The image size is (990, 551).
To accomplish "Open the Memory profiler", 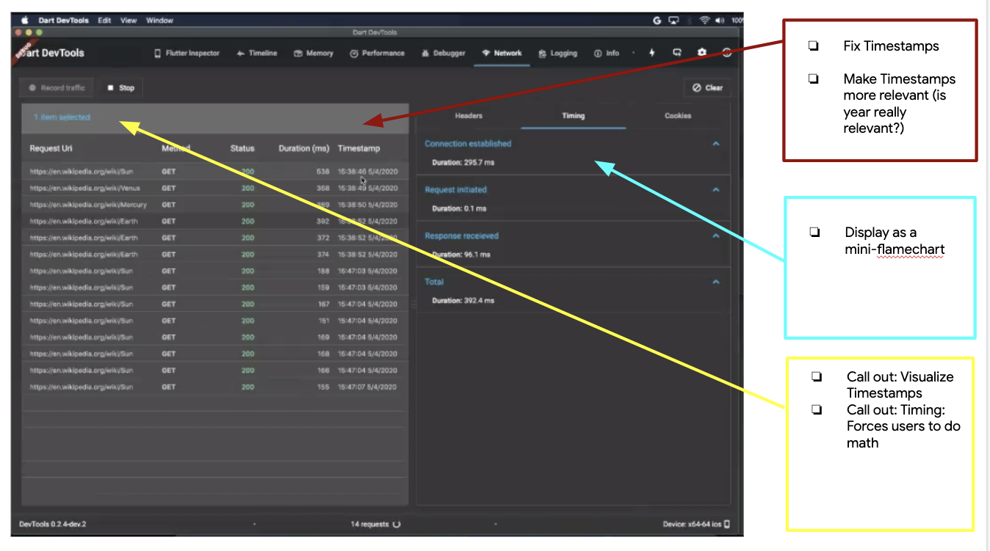I will (314, 53).
